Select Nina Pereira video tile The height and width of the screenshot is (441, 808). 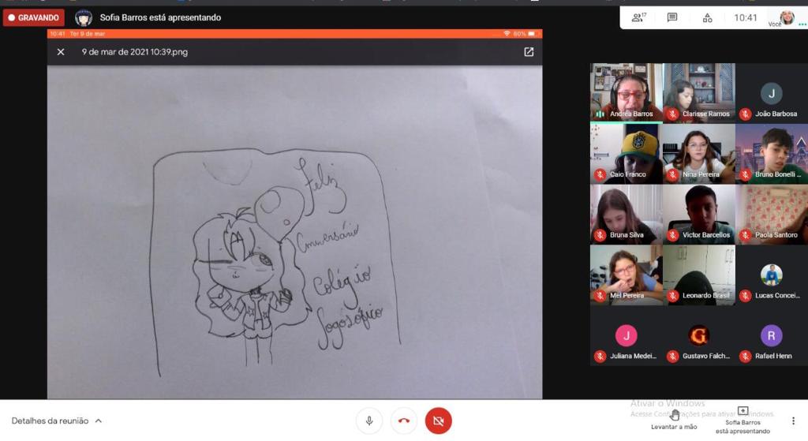tap(699, 154)
